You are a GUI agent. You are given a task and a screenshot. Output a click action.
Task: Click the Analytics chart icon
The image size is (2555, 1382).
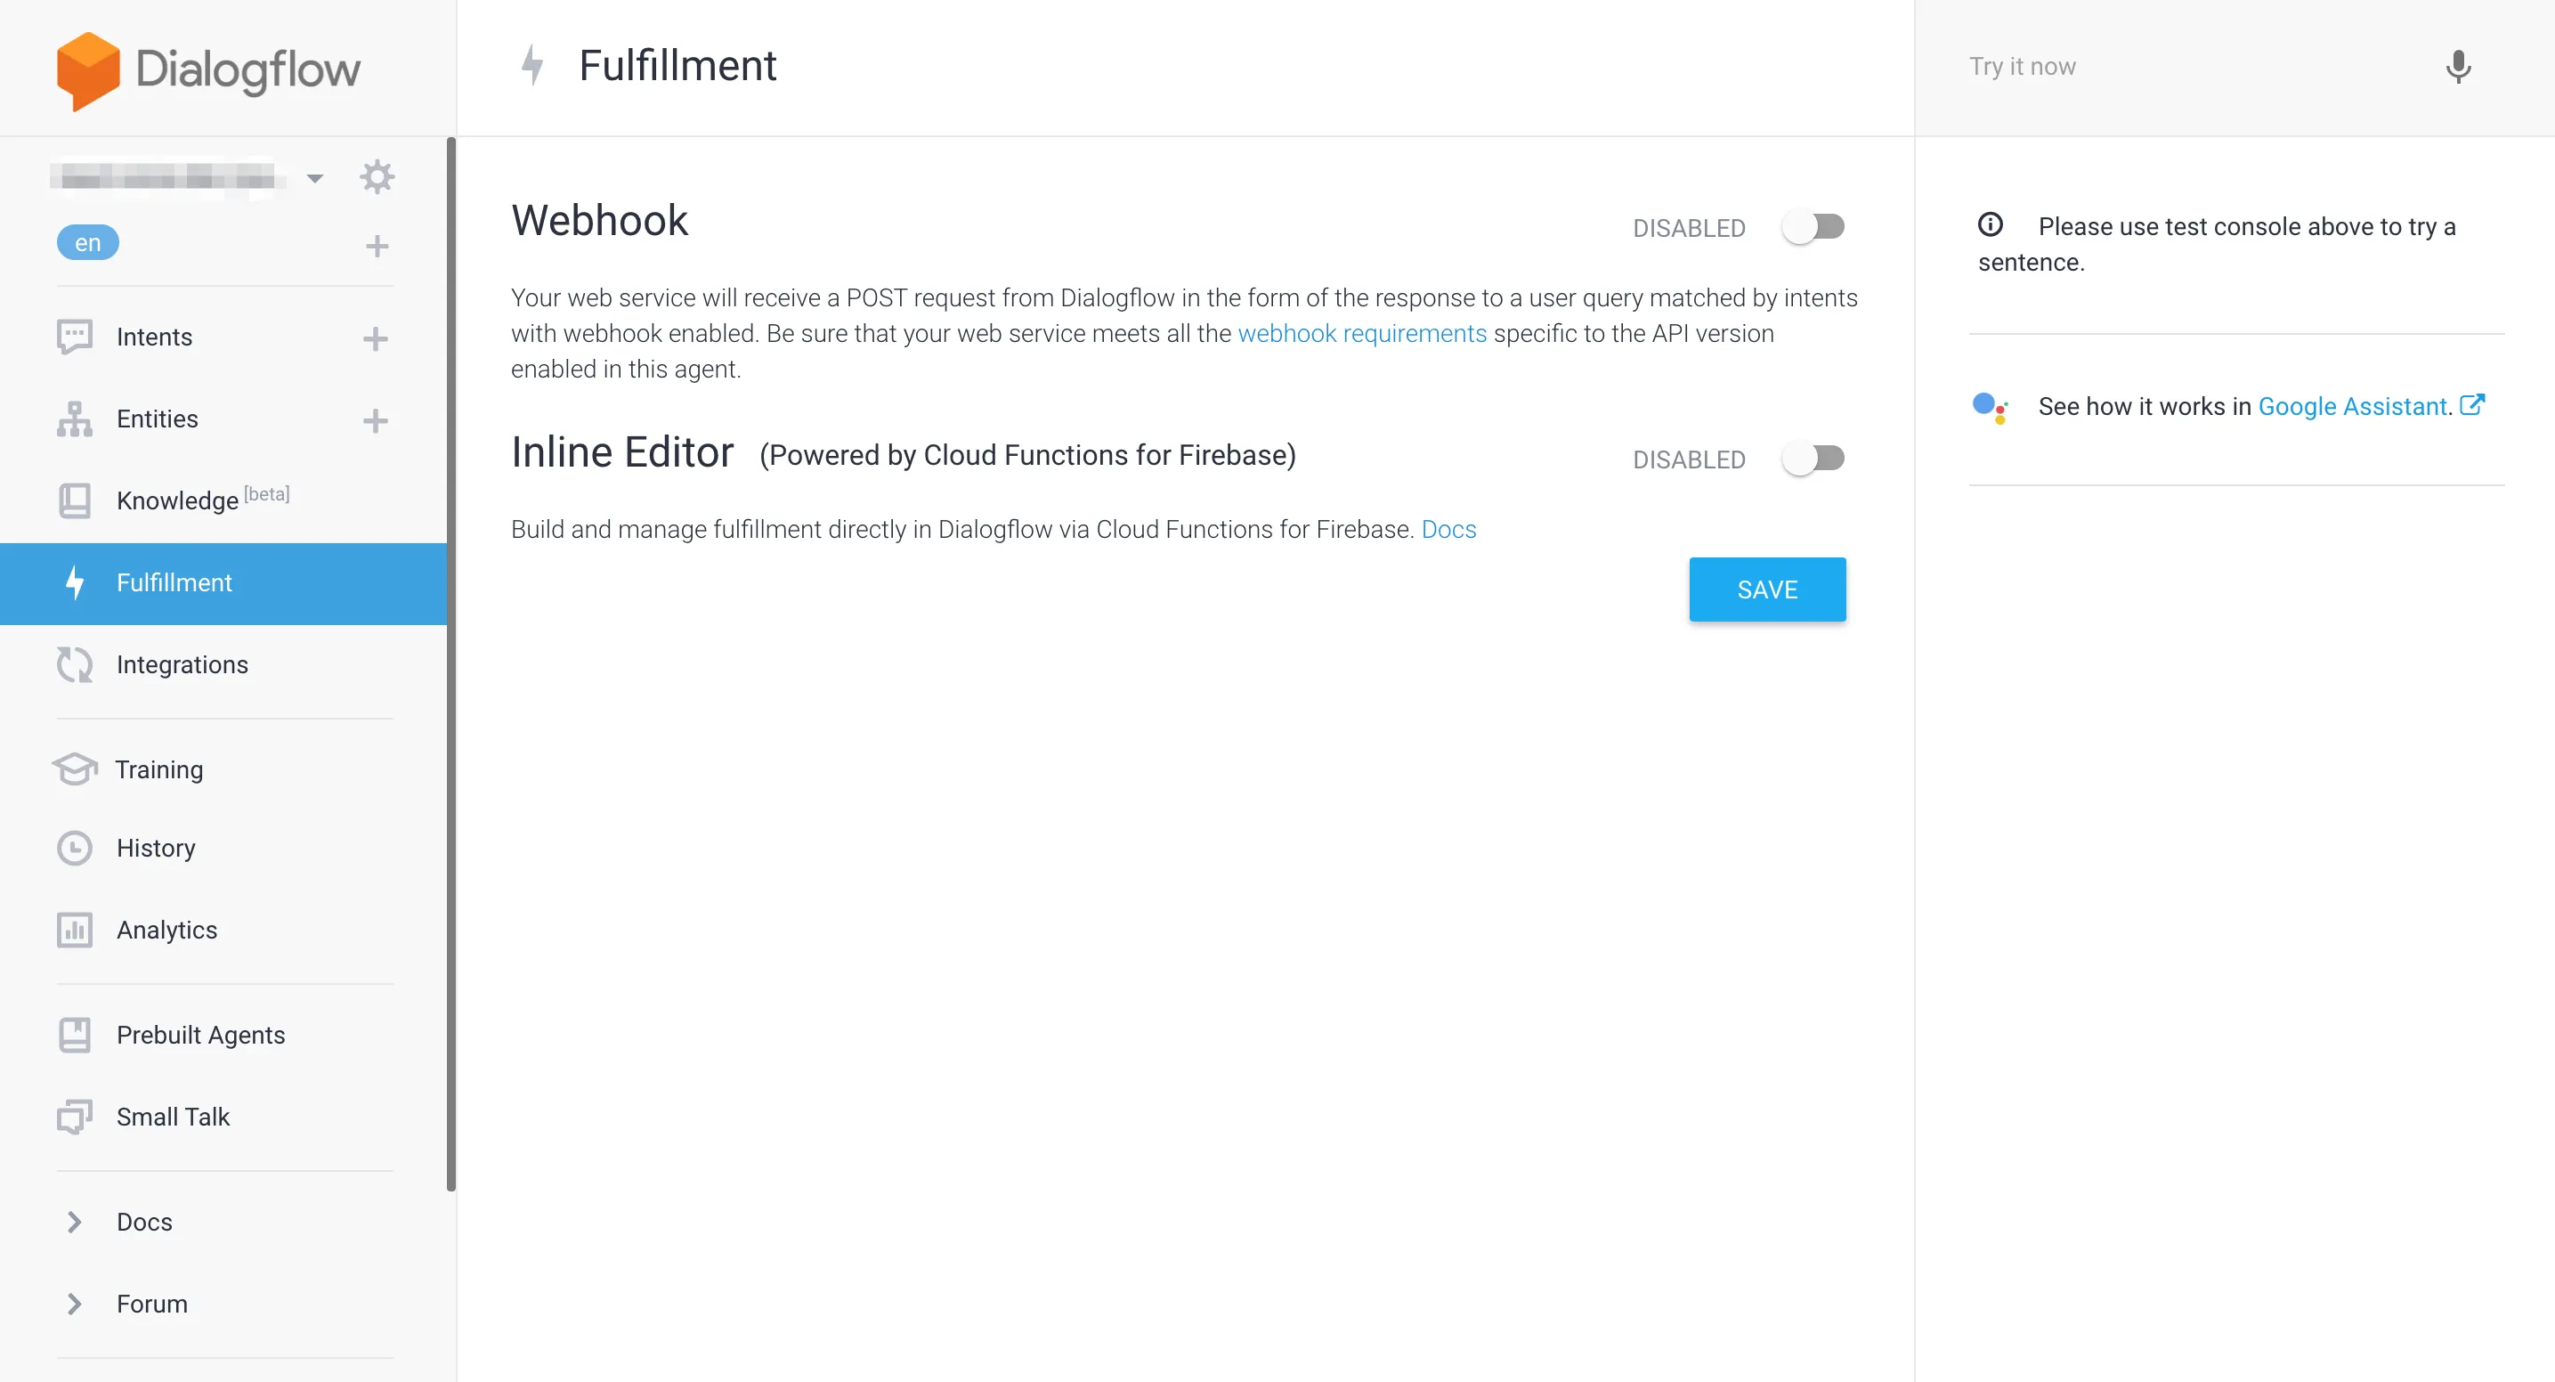[x=75, y=931]
